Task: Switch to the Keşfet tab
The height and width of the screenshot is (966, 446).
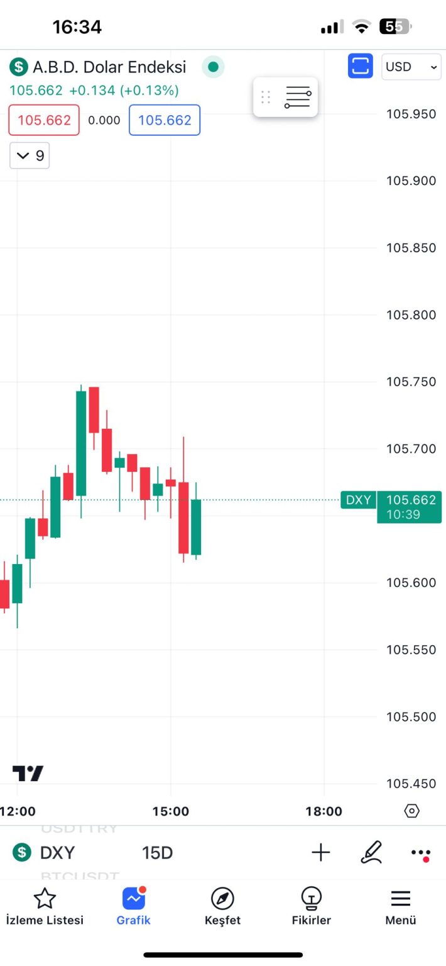Action: 222,907
